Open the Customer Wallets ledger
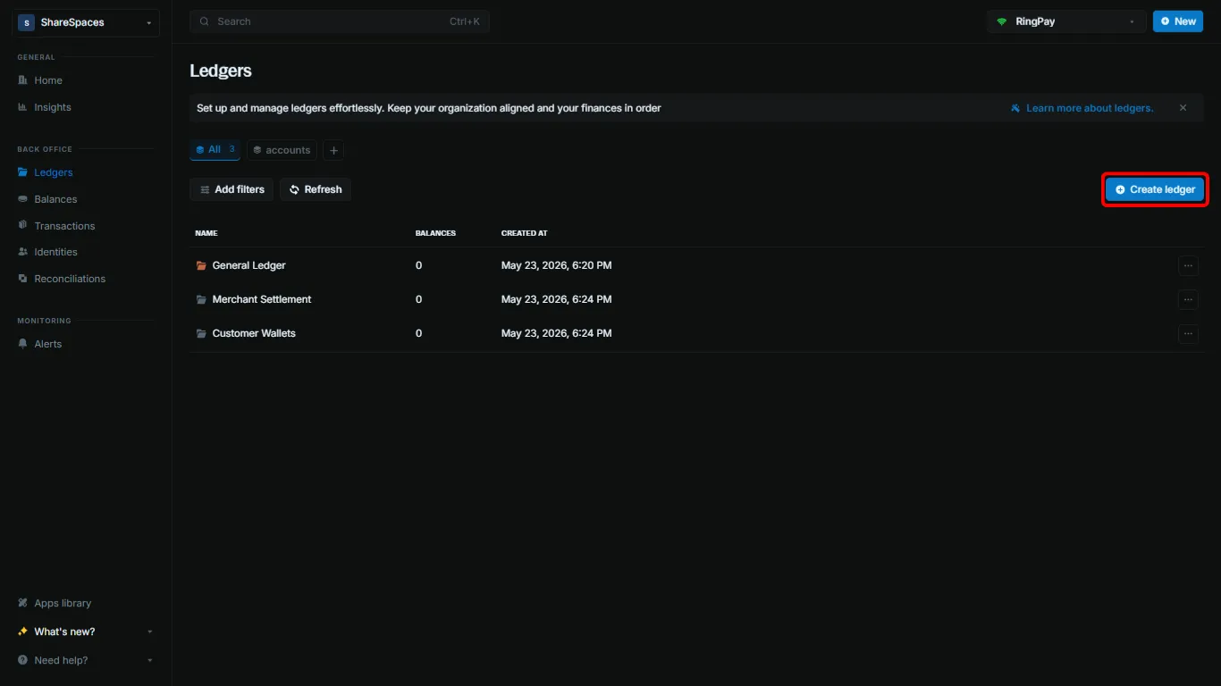This screenshot has height=686, width=1221. pyautogui.click(x=254, y=333)
